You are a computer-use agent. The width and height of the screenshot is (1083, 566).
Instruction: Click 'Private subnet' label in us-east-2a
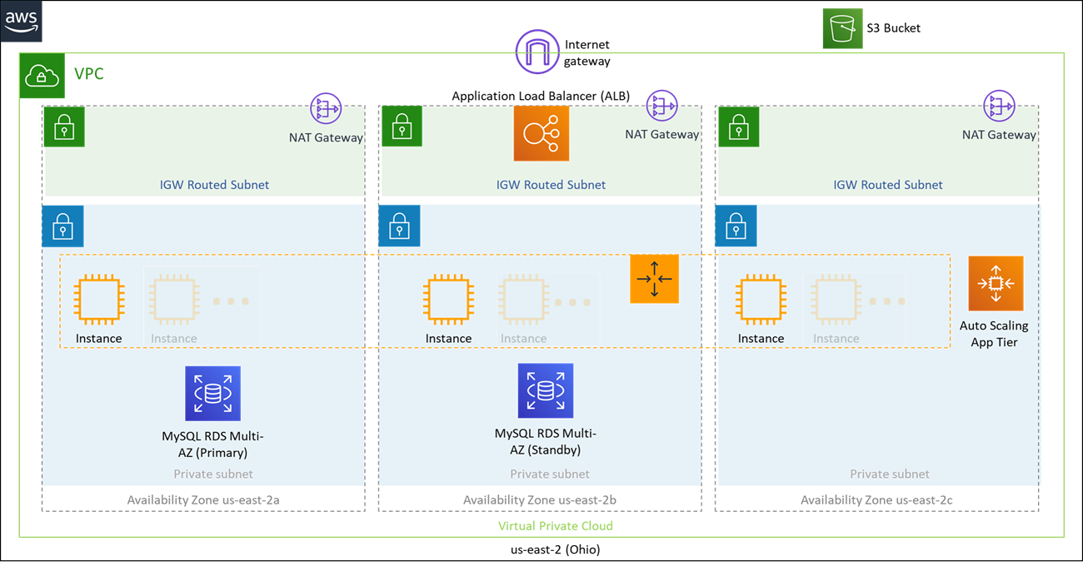click(213, 474)
